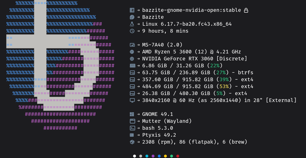Click the image icon beside bazzite-gnome-nvidia-open:stable
Screen dimensions: 306x158
pos(132,10)
